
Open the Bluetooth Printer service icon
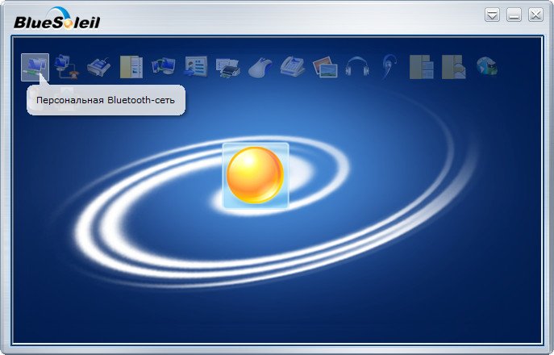point(228,67)
